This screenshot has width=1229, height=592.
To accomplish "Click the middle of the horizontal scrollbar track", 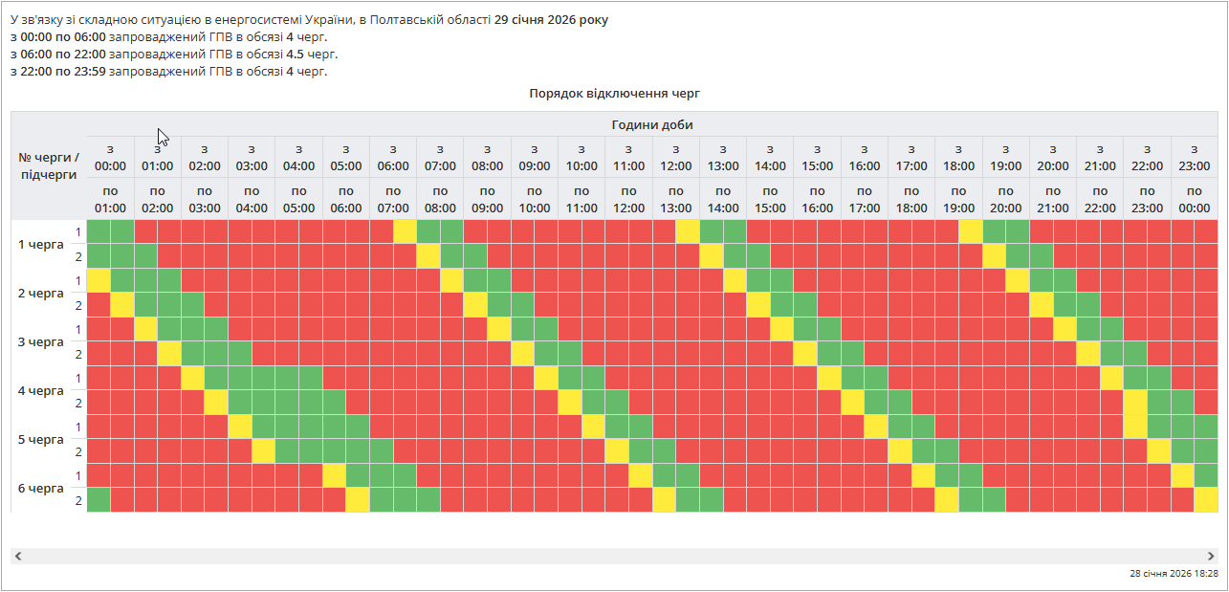I will pos(614,556).
